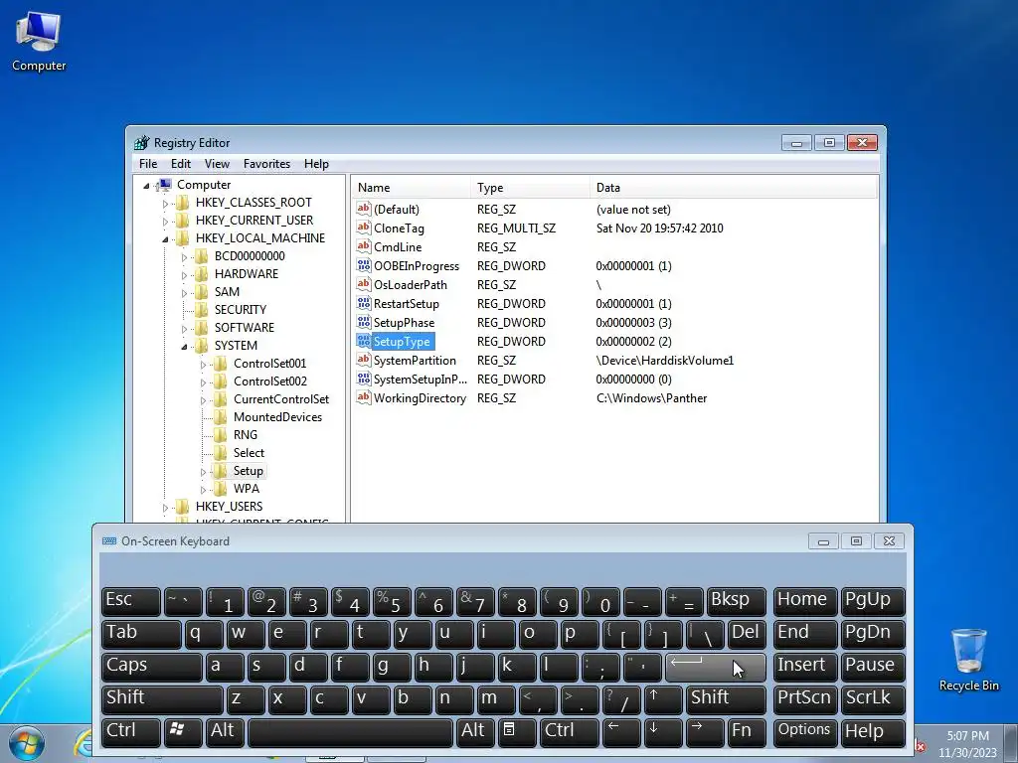This screenshot has height=763, width=1018.
Task: Collapse the SYSTEM key
Action: 184,347
